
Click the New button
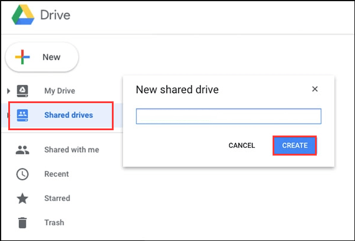coord(42,57)
